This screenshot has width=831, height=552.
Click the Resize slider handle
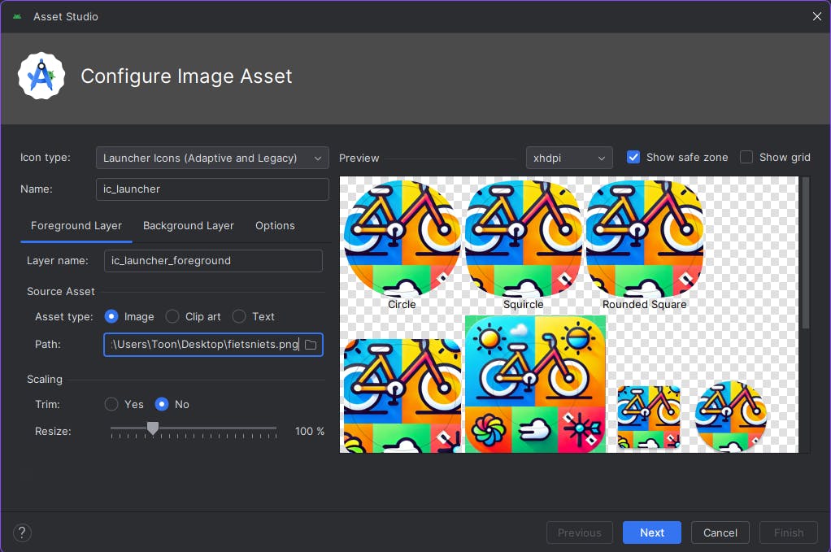[152, 428]
